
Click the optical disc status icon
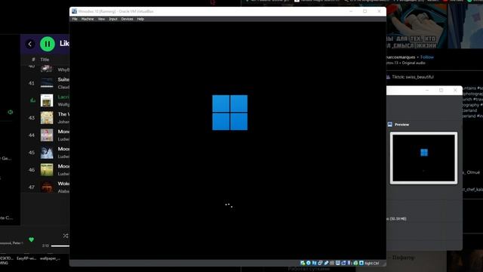tap(309, 263)
